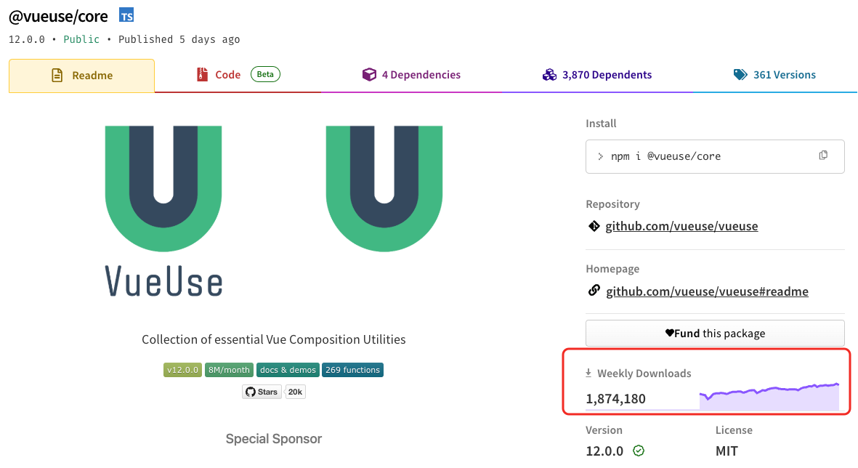Open the Readme tab
This screenshot has width=858, height=468.
[81, 74]
